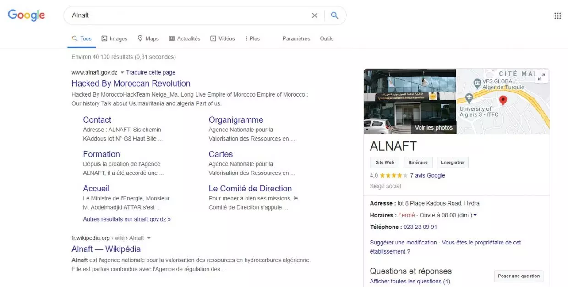Click the blue magnifier search icon
This screenshot has width=568, height=287.
pyautogui.click(x=335, y=16)
